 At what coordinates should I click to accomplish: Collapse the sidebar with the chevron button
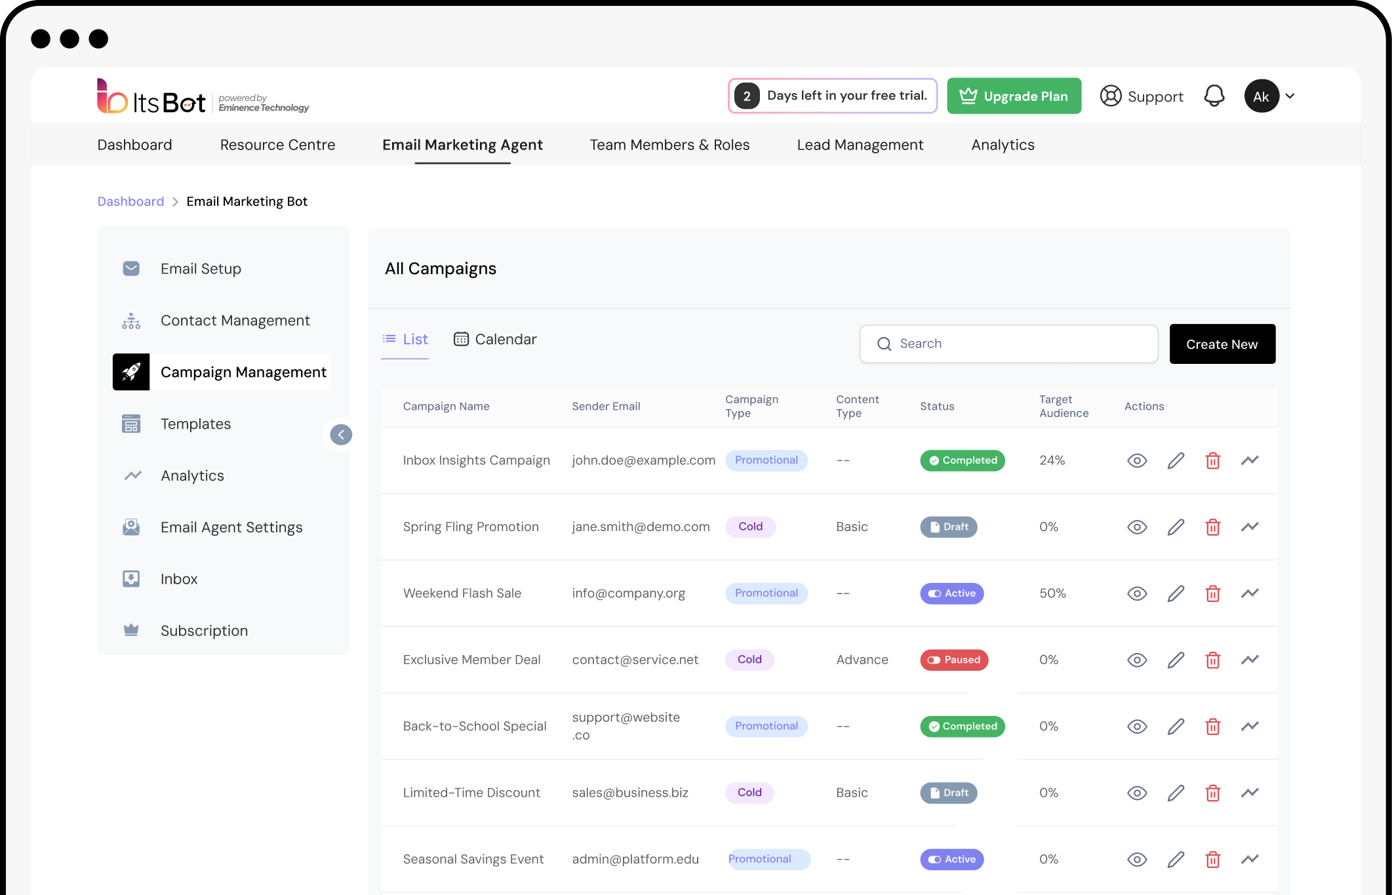[341, 435]
